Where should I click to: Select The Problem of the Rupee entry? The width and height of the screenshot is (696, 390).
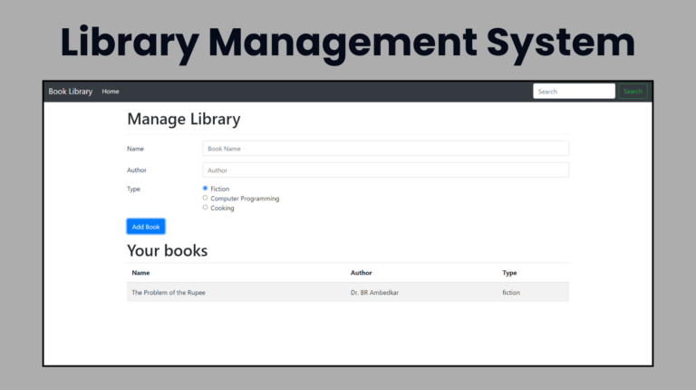pos(168,292)
